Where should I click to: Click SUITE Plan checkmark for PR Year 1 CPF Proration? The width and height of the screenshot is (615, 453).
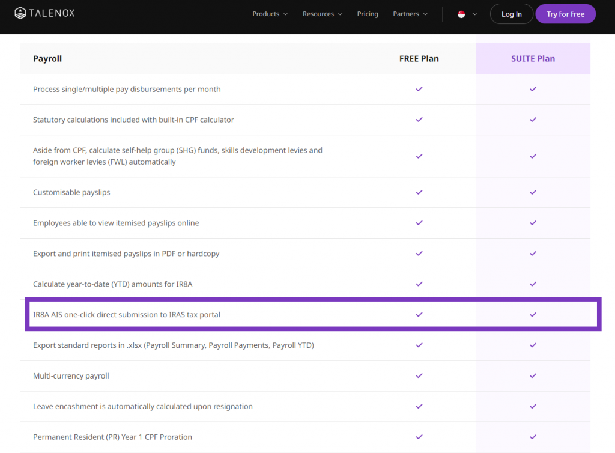tap(533, 437)
